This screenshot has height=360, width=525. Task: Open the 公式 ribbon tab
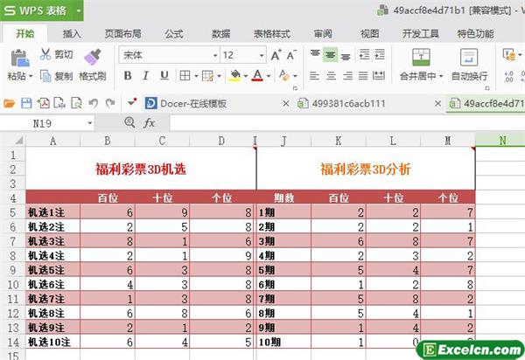click(x=174, y=33)
